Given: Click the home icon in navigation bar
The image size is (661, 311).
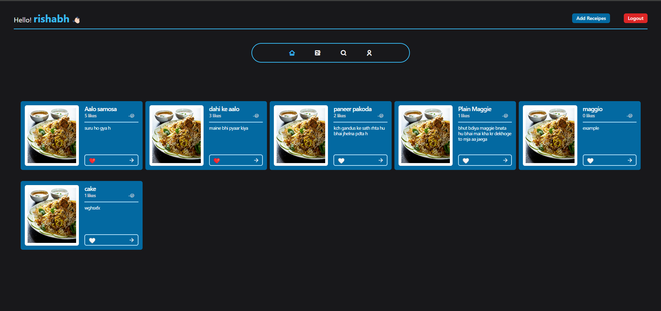Looking at the screenshot, I should pyautogui.click(x=292, y=53).
